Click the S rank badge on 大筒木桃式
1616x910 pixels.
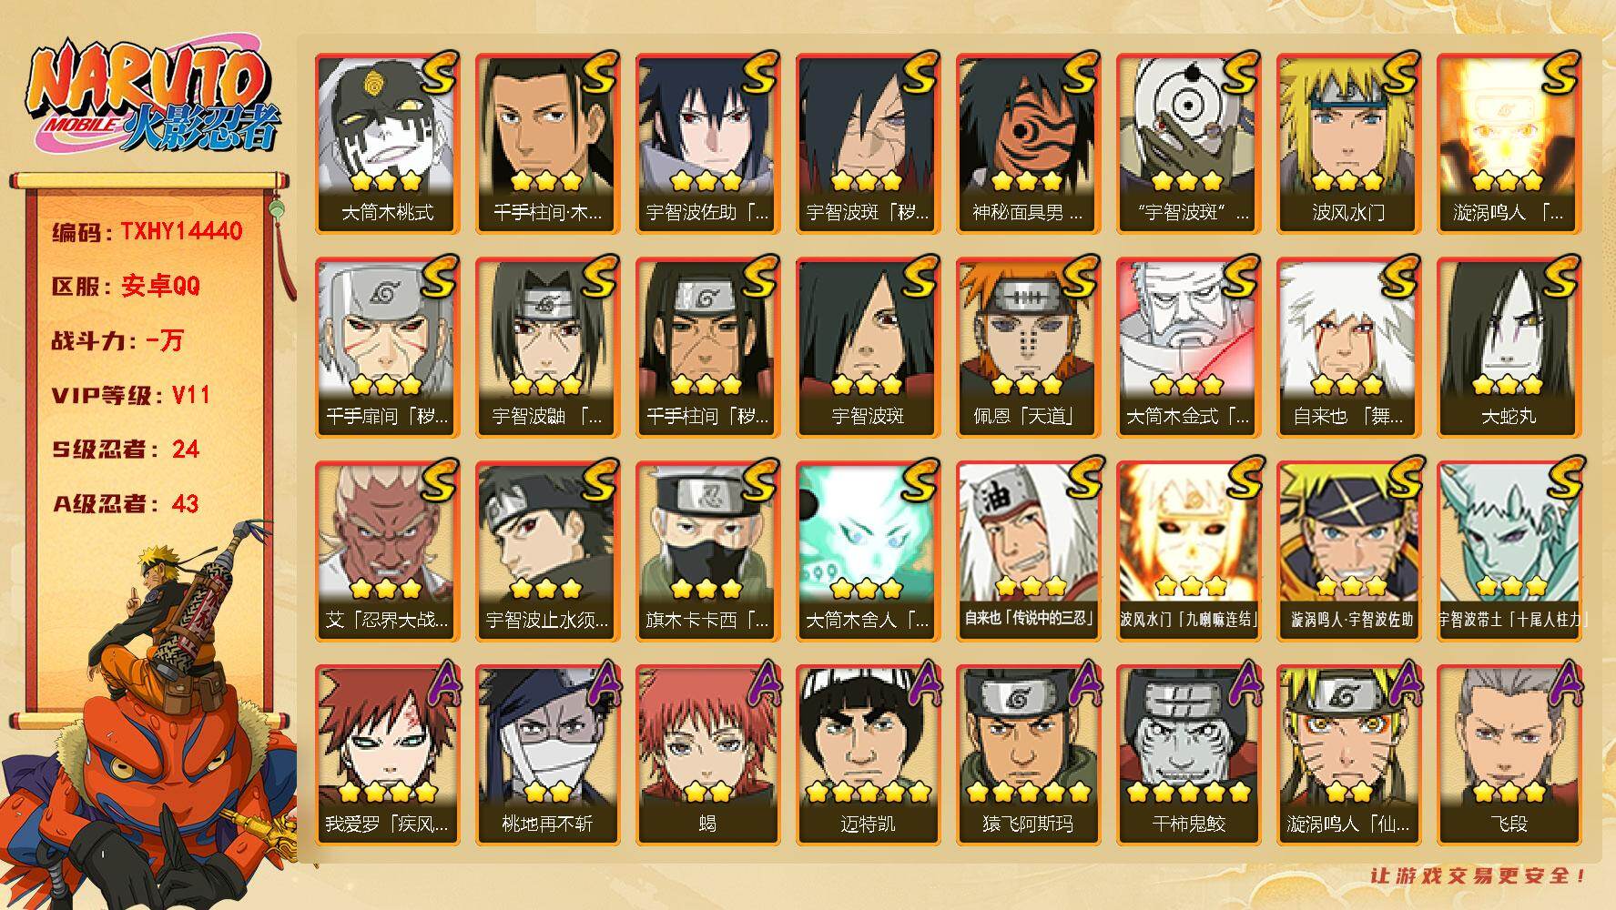pyautogui.click(x=437, y=73)
